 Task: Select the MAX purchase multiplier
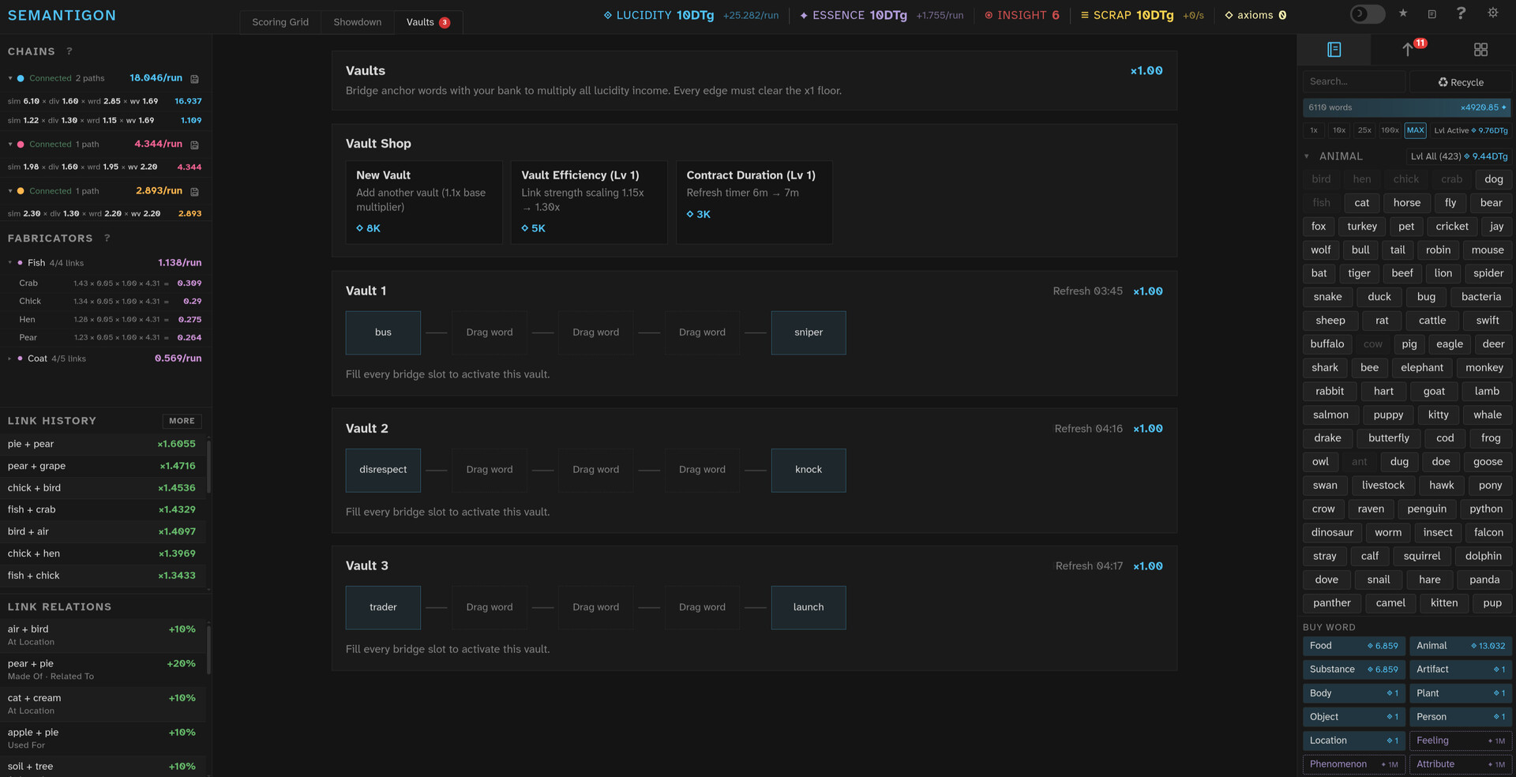(x=1415, y=130)
